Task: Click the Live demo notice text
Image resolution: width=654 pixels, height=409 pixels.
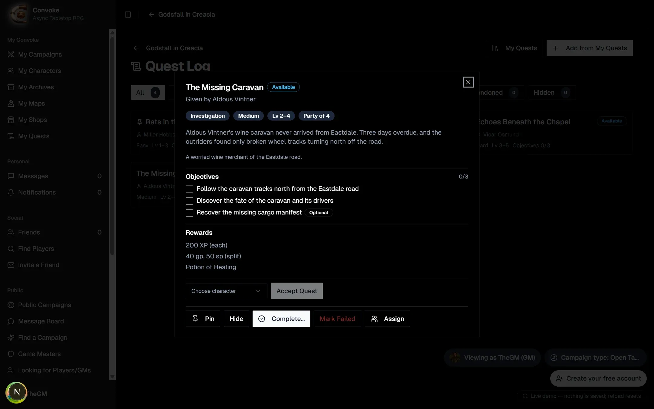Action: [586, 396]
